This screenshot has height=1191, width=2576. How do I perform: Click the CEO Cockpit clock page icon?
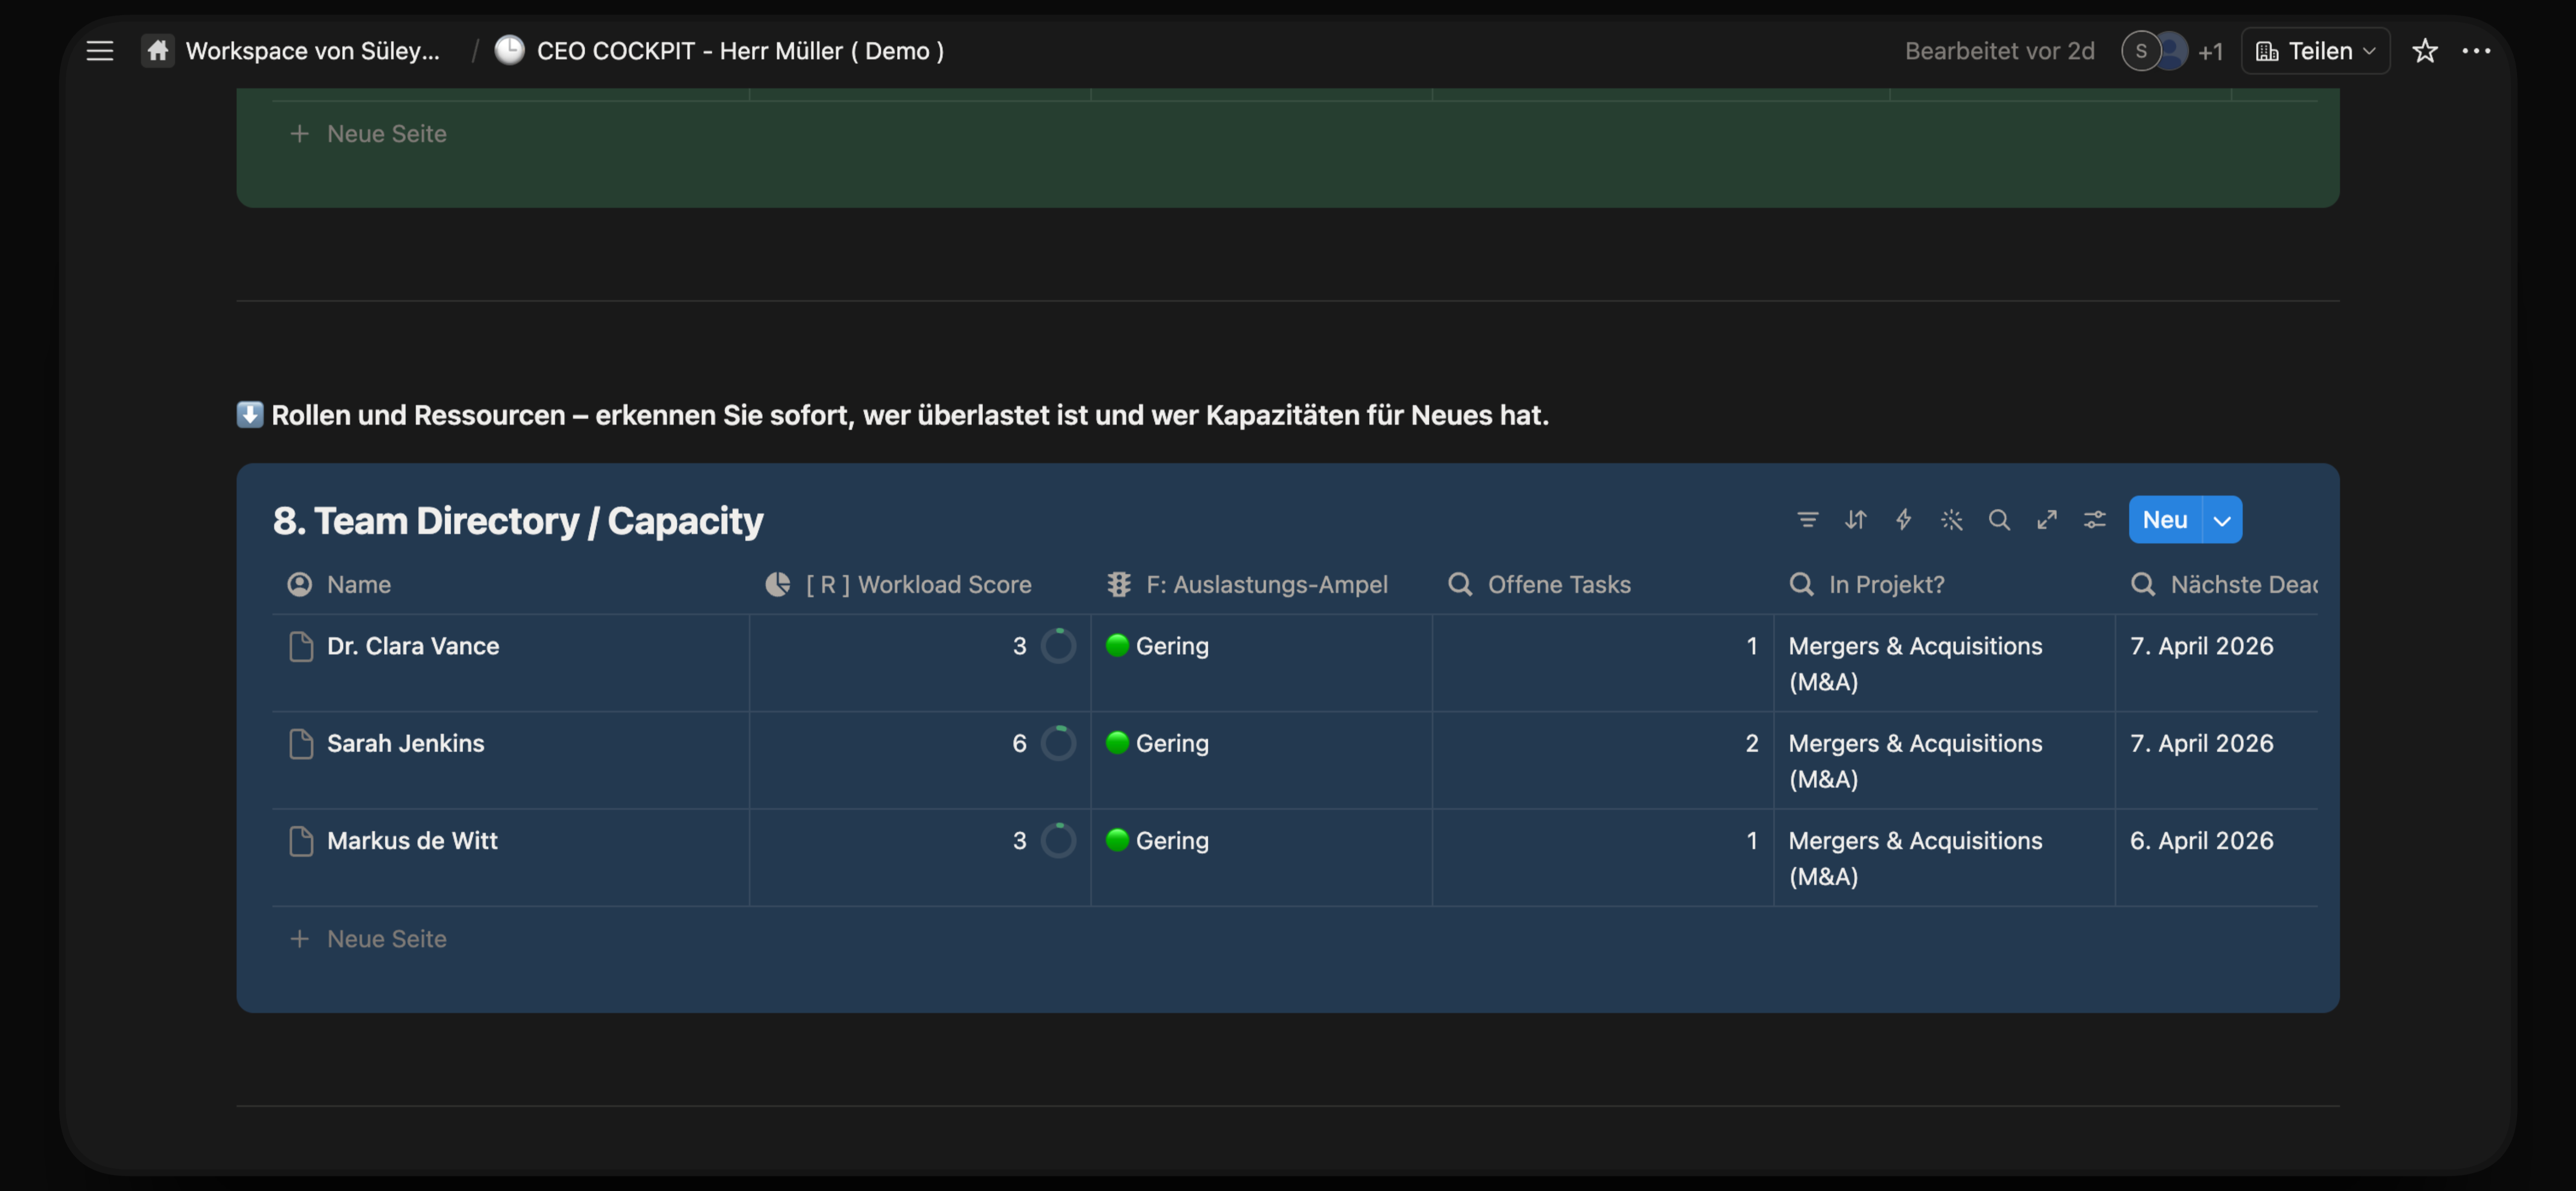point(509,50)
